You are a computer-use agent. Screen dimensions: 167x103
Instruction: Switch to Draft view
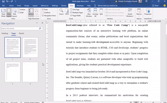click(x=21, y=13)
